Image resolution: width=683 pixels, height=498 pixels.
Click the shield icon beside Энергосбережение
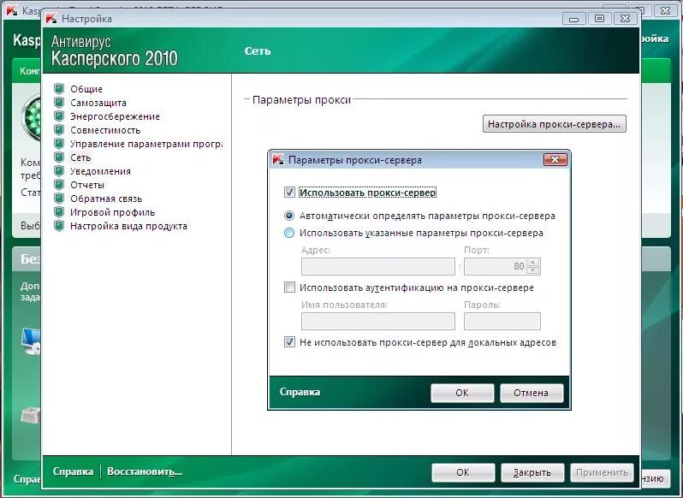pyautogui.click(x=59, y=116)
